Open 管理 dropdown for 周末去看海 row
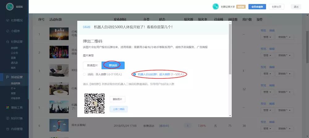Image resolution: width=309 pixels, height=138 pixels. tap(267, 128)
